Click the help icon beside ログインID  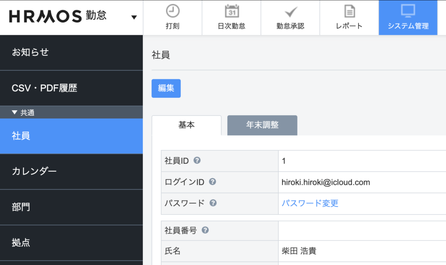coord(213,182)
